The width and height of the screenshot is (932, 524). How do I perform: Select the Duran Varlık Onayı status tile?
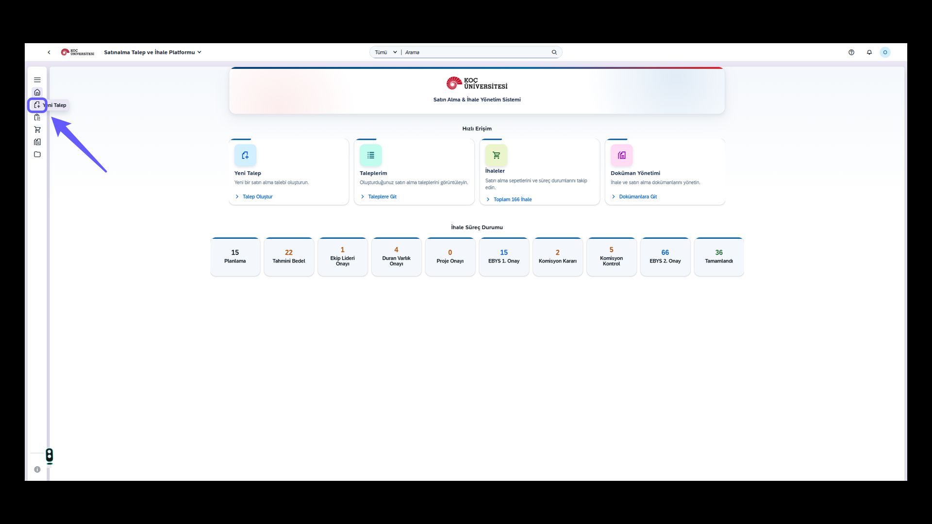397,257
